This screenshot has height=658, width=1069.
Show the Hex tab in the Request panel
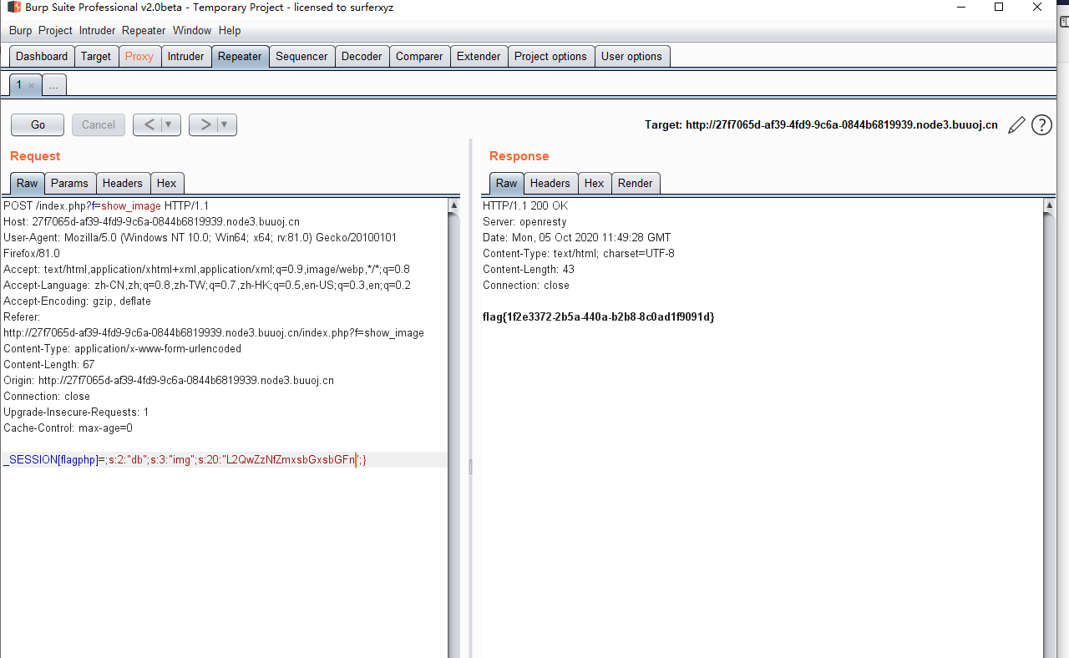[167, 183]
